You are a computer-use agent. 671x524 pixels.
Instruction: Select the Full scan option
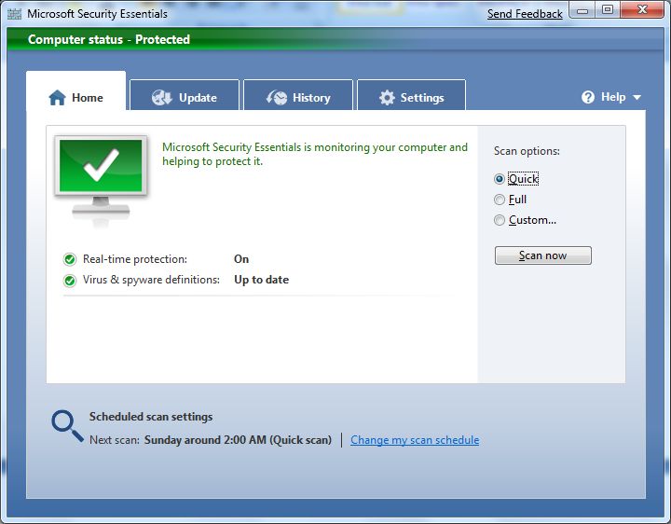tap(510, 200)
